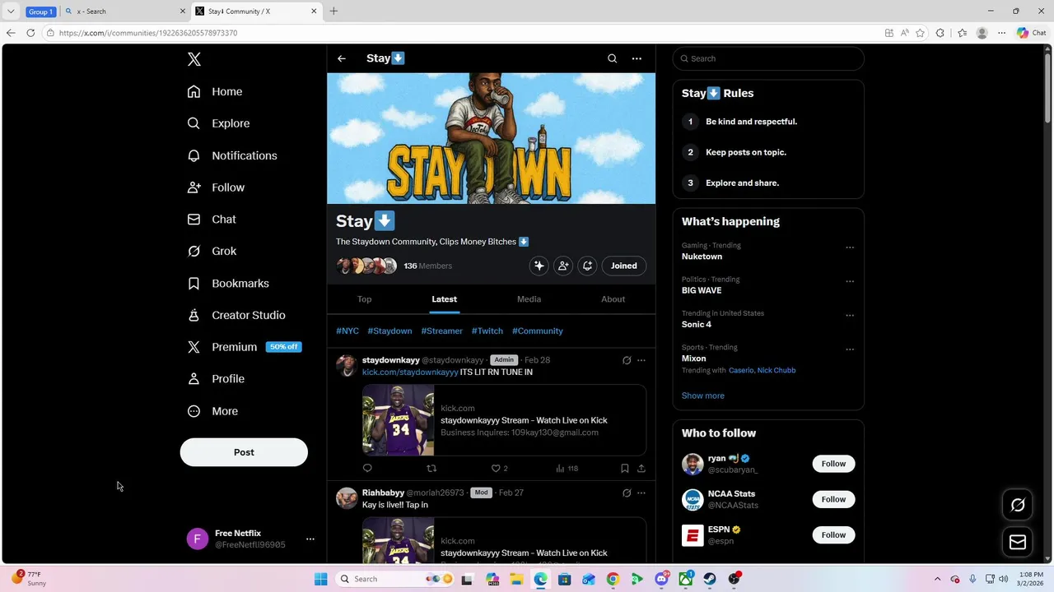The image size is (1054, 592).
Task: Click Show more under What's happening
Action: [x=702, y=395]
